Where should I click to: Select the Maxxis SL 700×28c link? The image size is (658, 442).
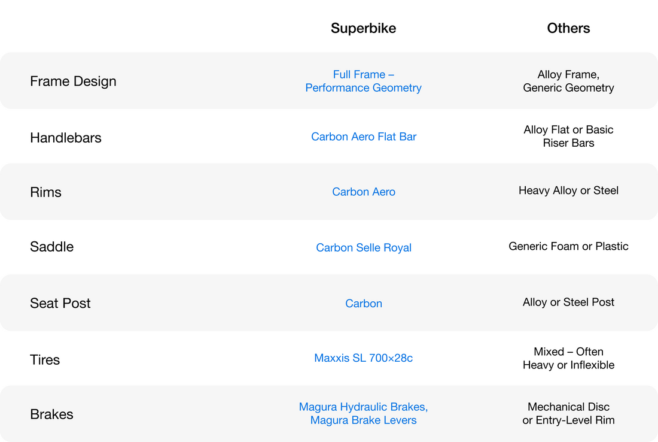coord(363,358)
